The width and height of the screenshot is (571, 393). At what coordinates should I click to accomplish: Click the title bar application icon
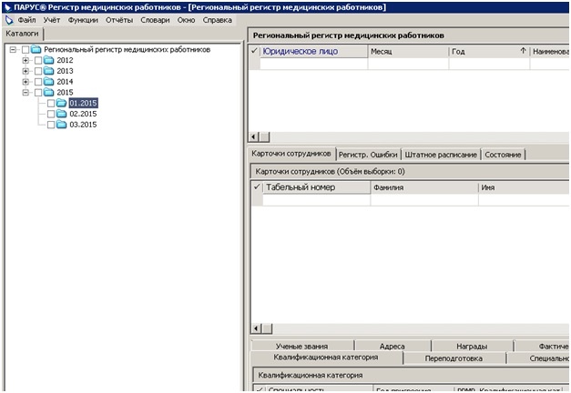pyautogui.click(x=7, y=7)
